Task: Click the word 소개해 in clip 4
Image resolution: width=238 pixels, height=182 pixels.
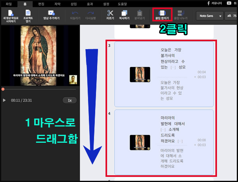Action: [x=174, y=130]
